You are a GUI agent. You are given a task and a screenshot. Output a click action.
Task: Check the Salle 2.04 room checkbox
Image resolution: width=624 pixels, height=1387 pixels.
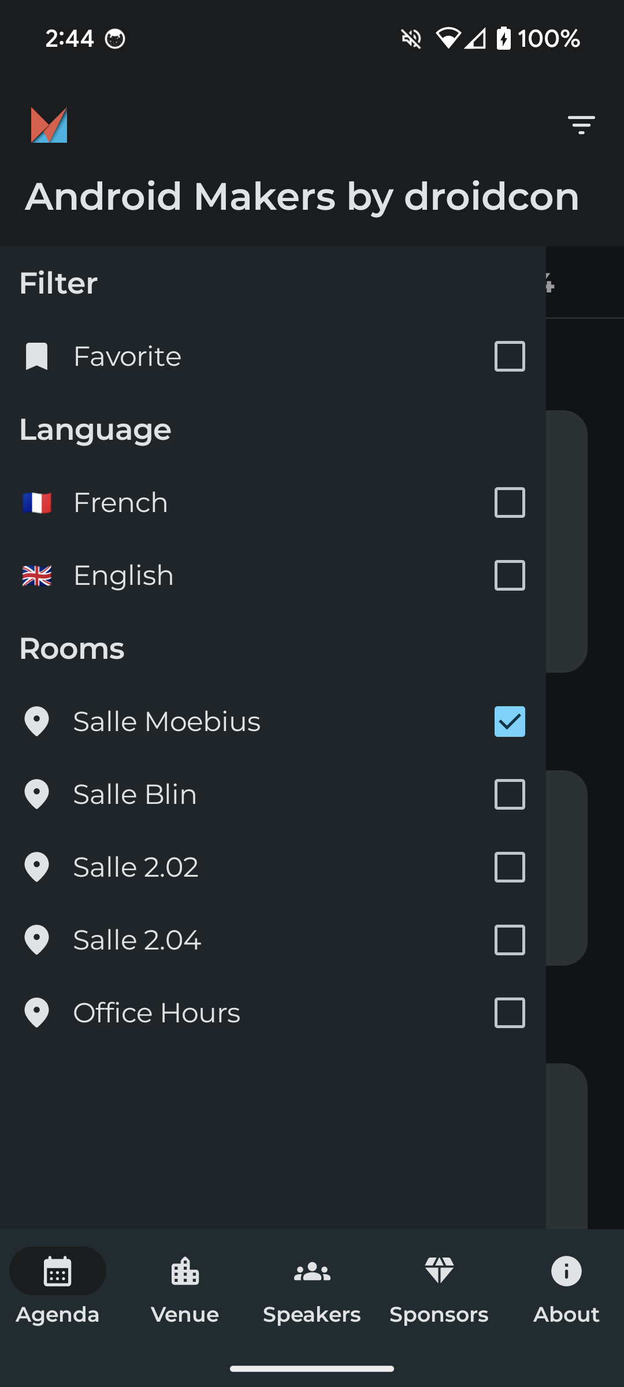pos(510,940)
